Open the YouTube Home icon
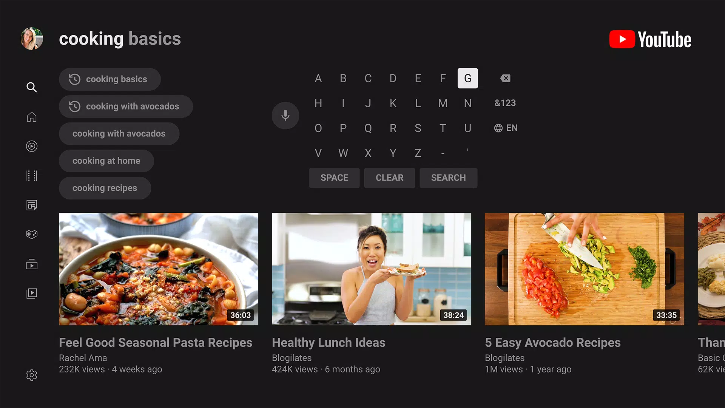The width and height of the screenshot is (725, 408). coord(31,117)
